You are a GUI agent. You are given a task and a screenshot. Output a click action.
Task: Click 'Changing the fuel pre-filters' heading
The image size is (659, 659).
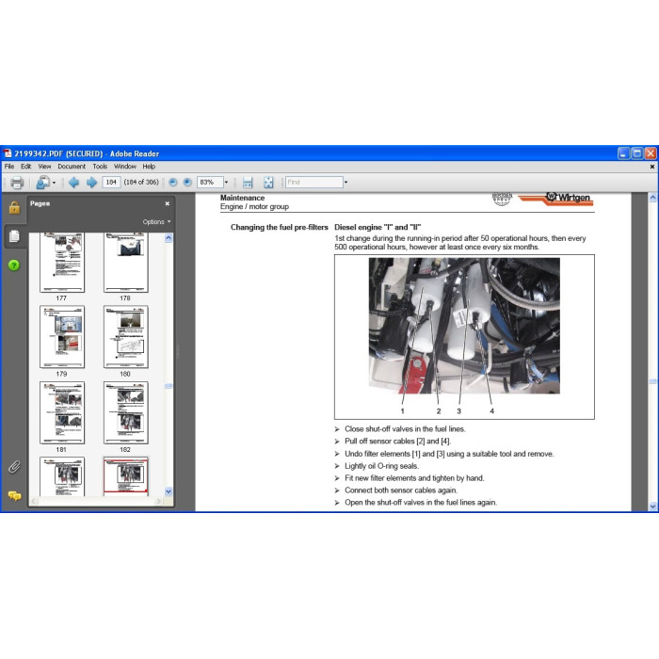[x=279, y=228]
